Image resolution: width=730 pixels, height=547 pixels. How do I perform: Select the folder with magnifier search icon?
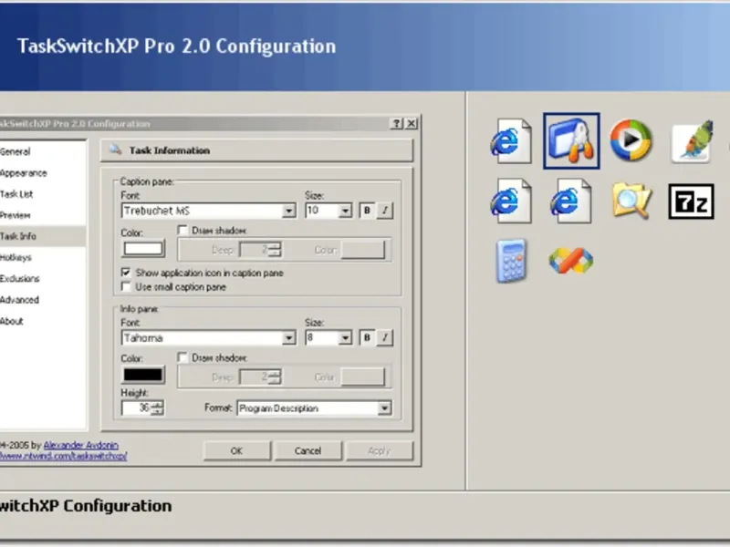point(631,200)
